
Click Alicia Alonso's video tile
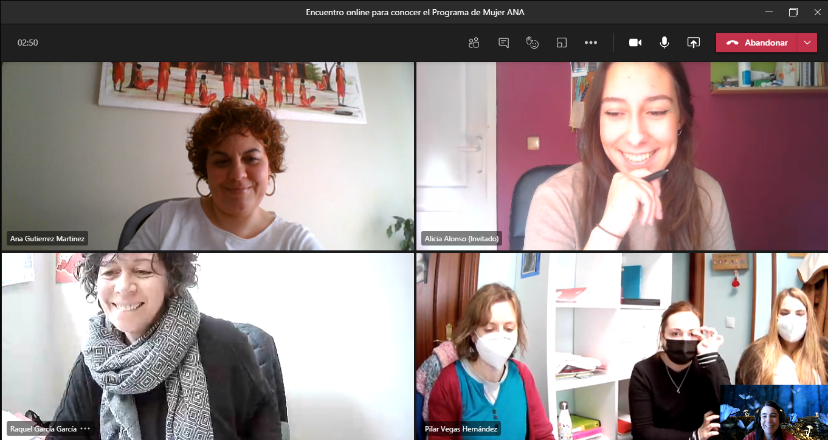coord(622,156)
